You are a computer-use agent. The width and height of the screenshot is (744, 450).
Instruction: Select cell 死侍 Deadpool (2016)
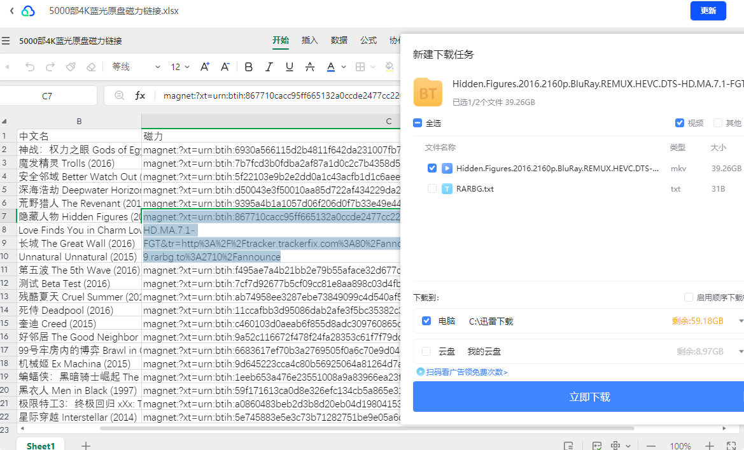click(x=80, y=311)
